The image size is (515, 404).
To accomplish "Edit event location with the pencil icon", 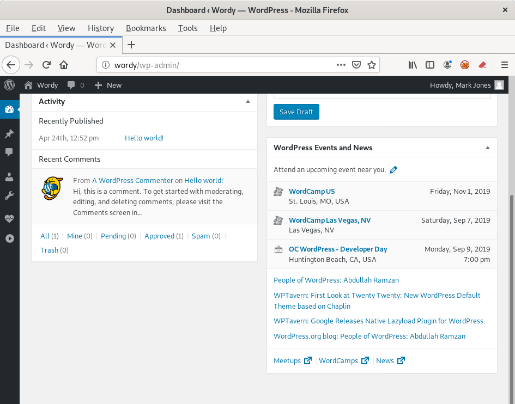I will click(x=393, y=170).
